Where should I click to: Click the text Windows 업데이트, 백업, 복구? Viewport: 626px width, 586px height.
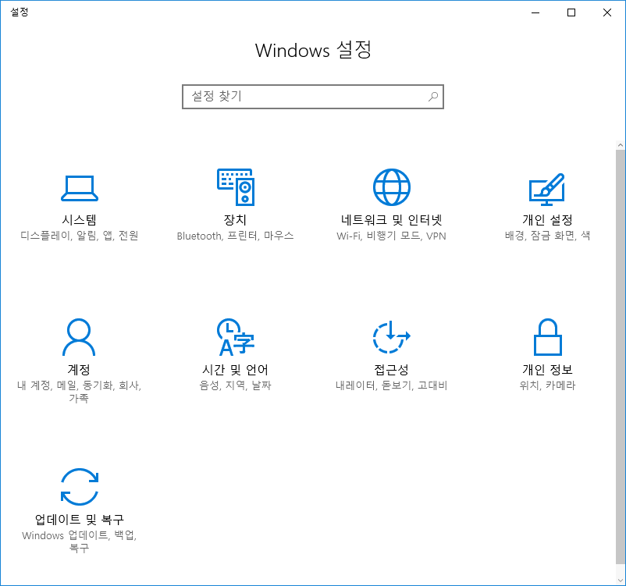[x=80, y=542]
